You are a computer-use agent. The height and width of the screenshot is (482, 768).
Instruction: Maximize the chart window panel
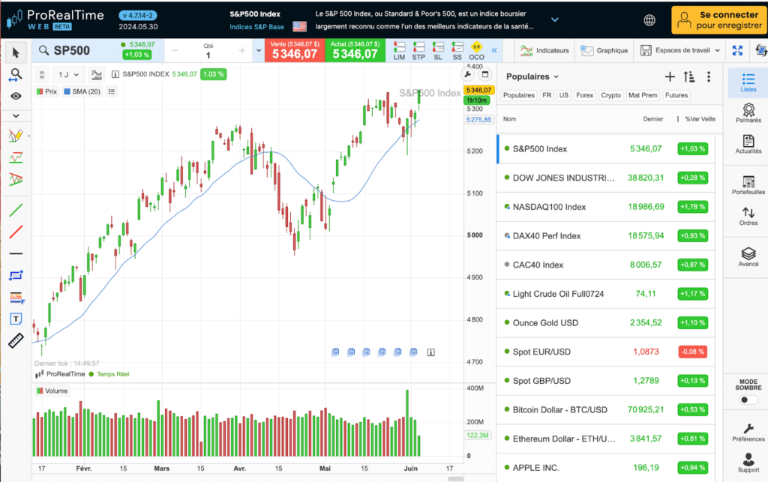(x=485, y=74)
